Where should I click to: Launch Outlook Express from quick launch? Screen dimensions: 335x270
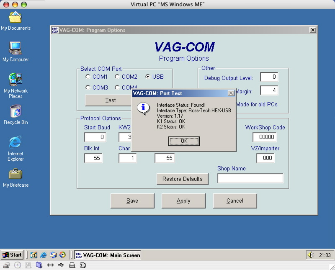pos(53,255)
